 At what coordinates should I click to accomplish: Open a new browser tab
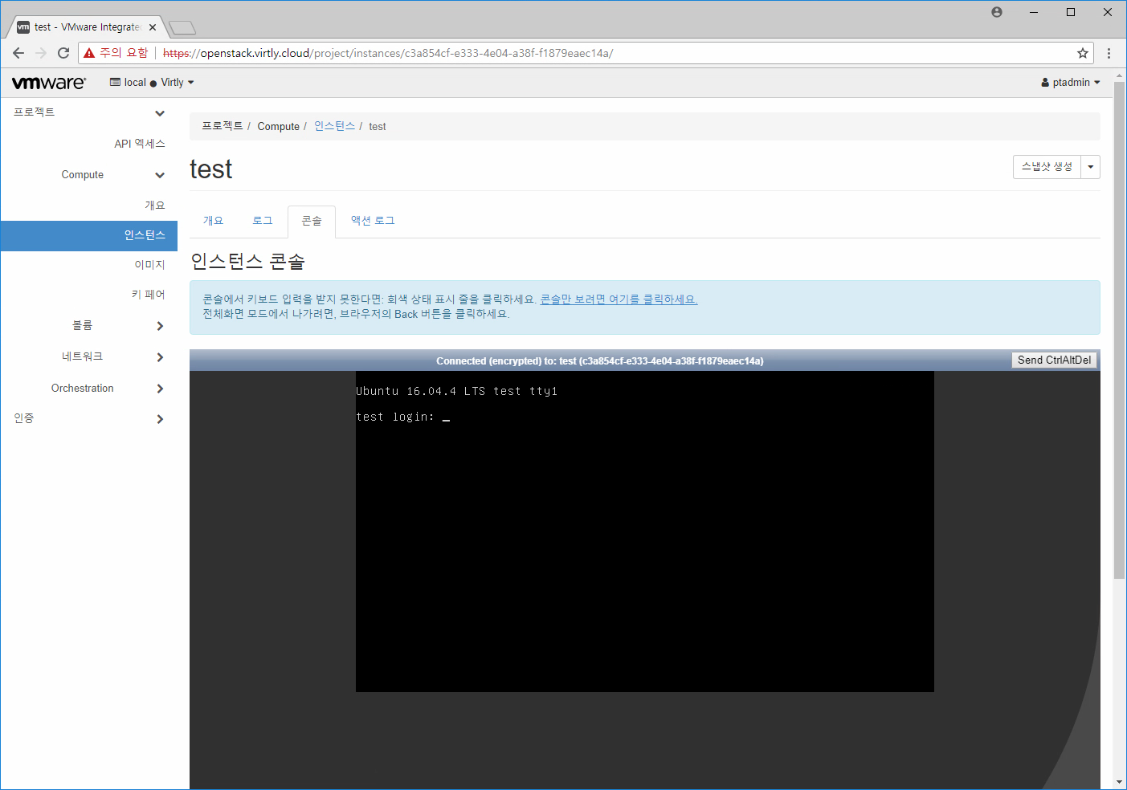pos(183,28)
